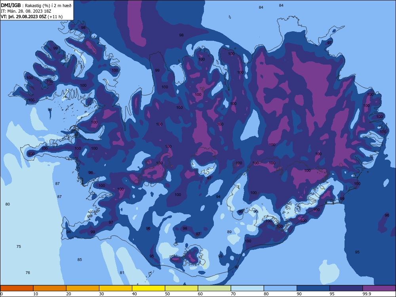Click the 'VT: þri. 29.08.2023 05Z (+11 h)' line
This screenshot has height=297, width=396.
(x=32, y=17)
